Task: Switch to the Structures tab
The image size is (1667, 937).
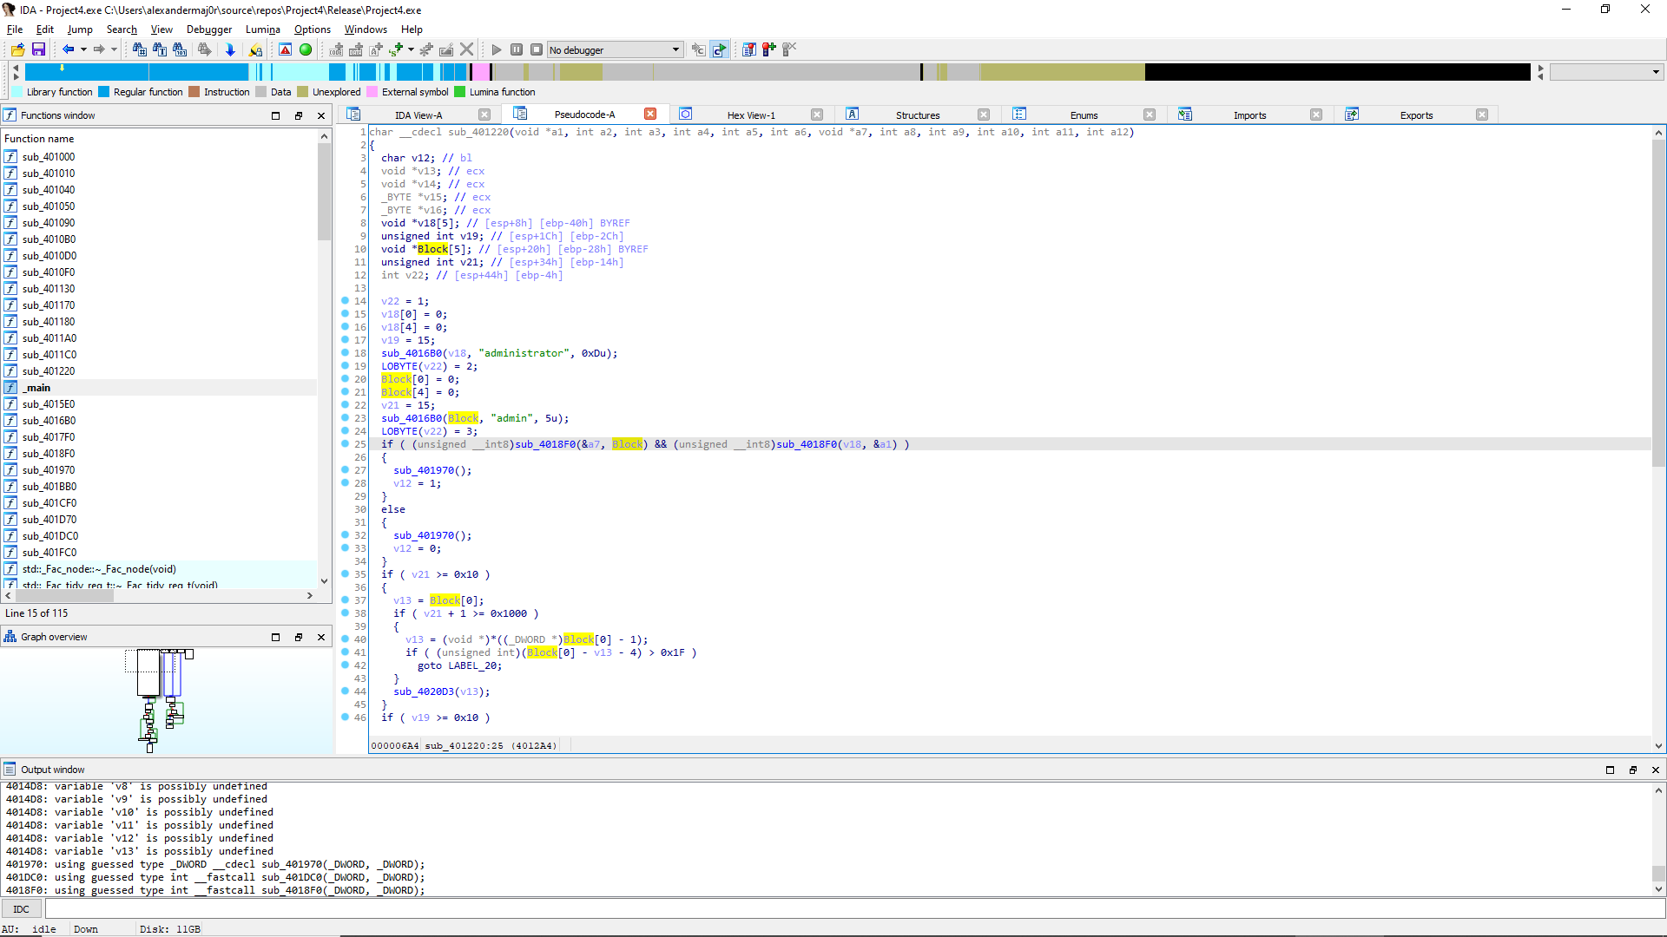Action: tap(918, 115)
